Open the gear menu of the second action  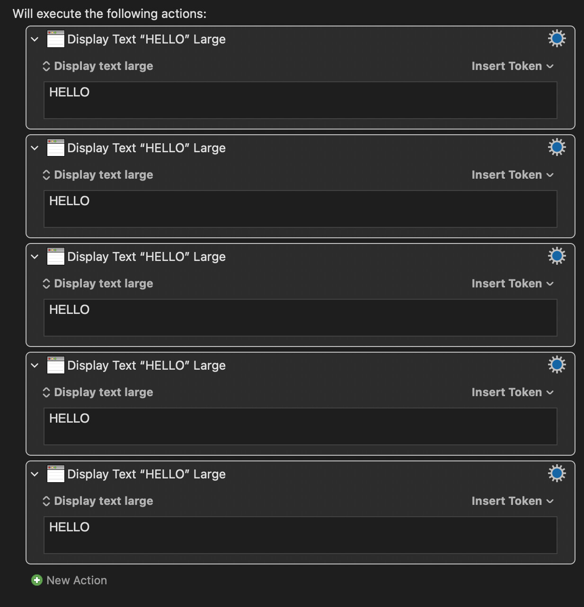(x=557, y=147)
